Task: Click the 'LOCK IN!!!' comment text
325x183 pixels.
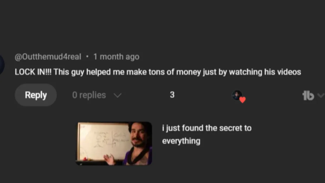Action: pos(34,72)
